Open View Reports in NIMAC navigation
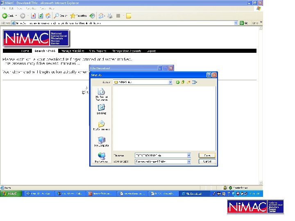295x221 pixels. [98, 51]
